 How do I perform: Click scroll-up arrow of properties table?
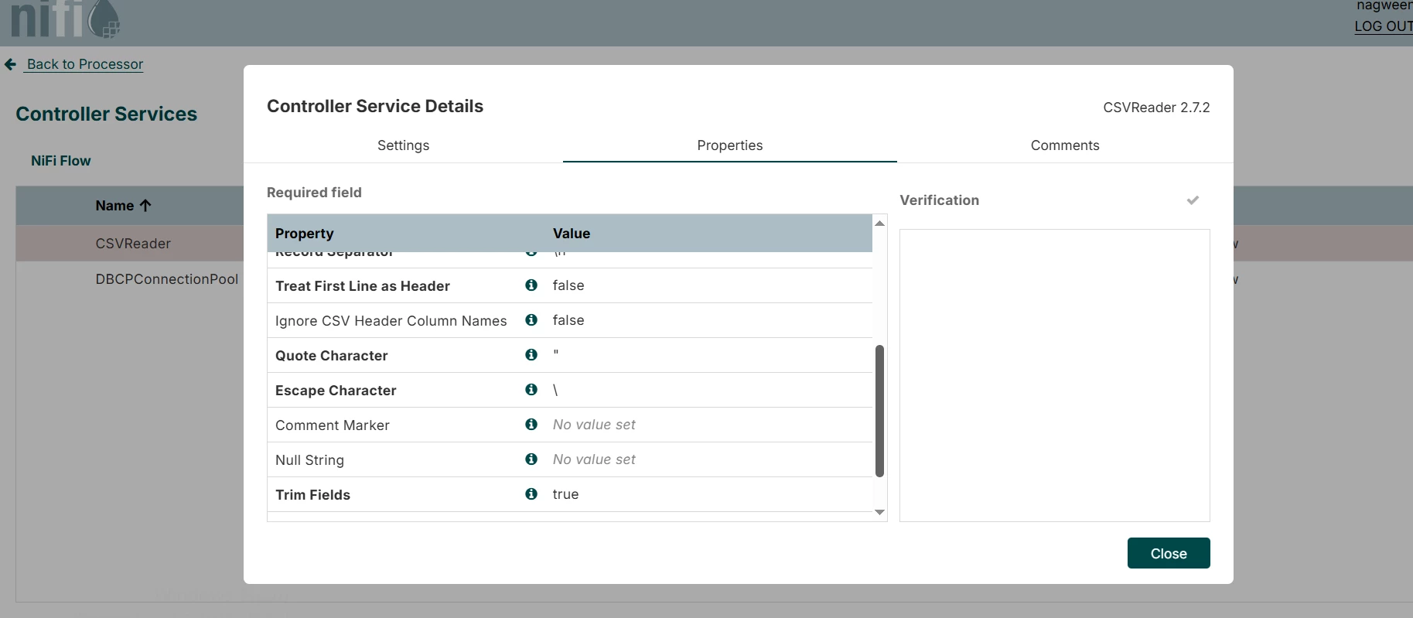[x=879, y=223]
